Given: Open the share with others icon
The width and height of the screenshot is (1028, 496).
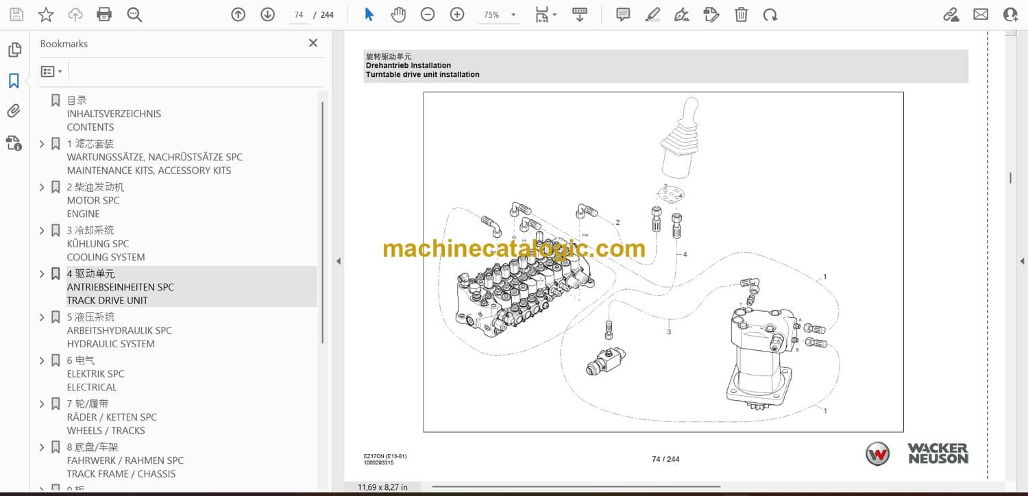Looking at the screenshot, I should click(x=1010, y=14).
